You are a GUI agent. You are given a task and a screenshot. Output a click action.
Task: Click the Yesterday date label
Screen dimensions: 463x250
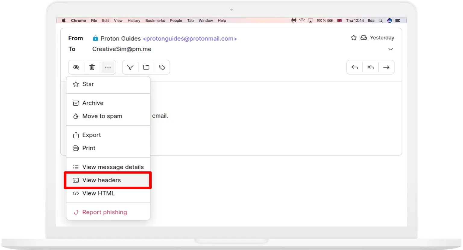point(382,38)
